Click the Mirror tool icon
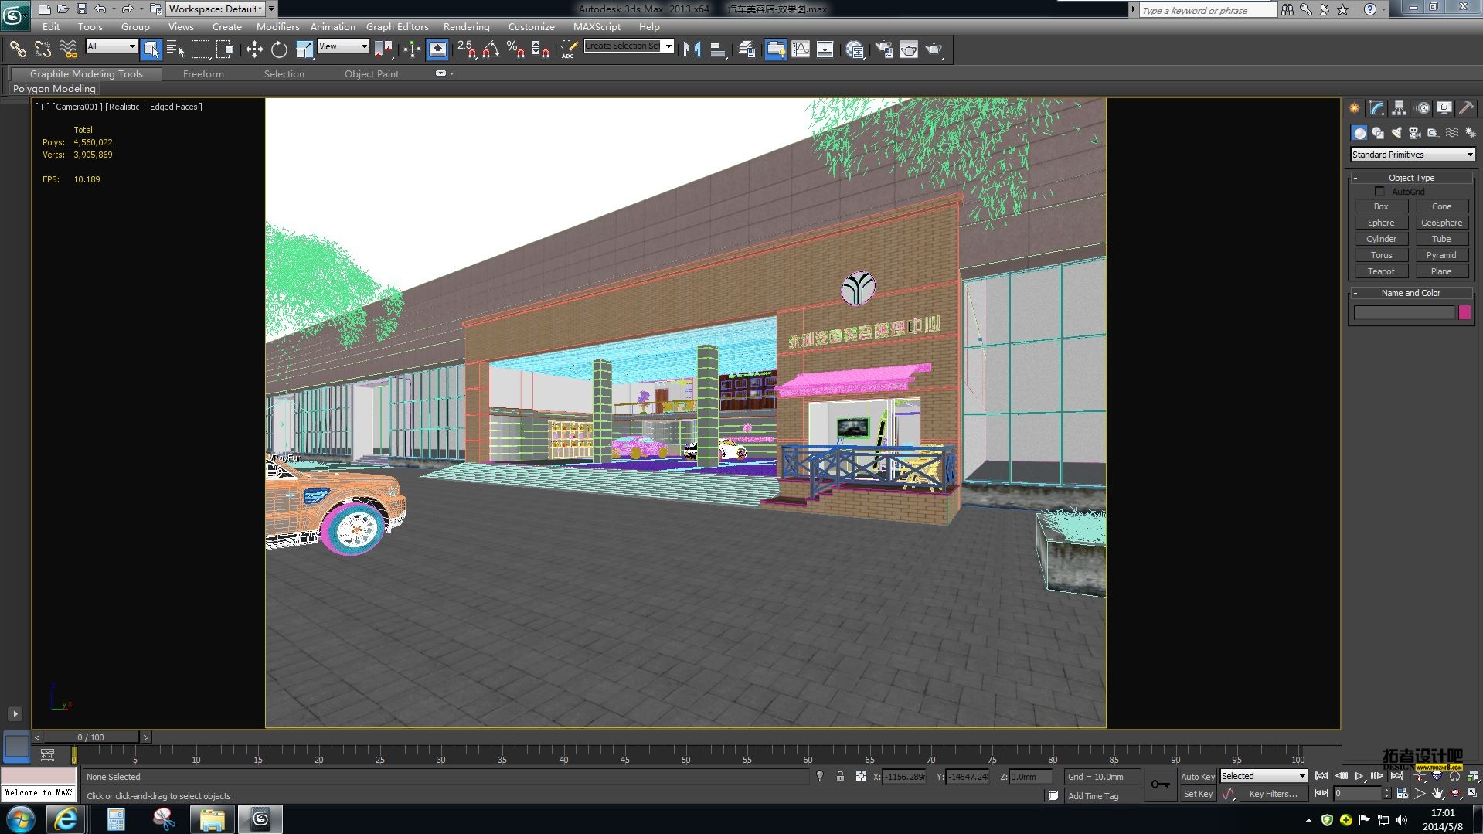The height and width of the screenshot is (834, 1483). click(692, 49)
